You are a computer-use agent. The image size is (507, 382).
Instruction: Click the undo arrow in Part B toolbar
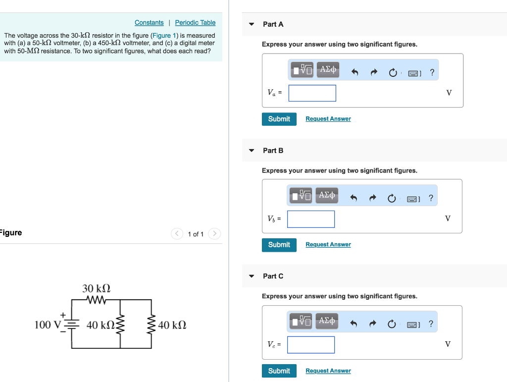coord(354,198)
